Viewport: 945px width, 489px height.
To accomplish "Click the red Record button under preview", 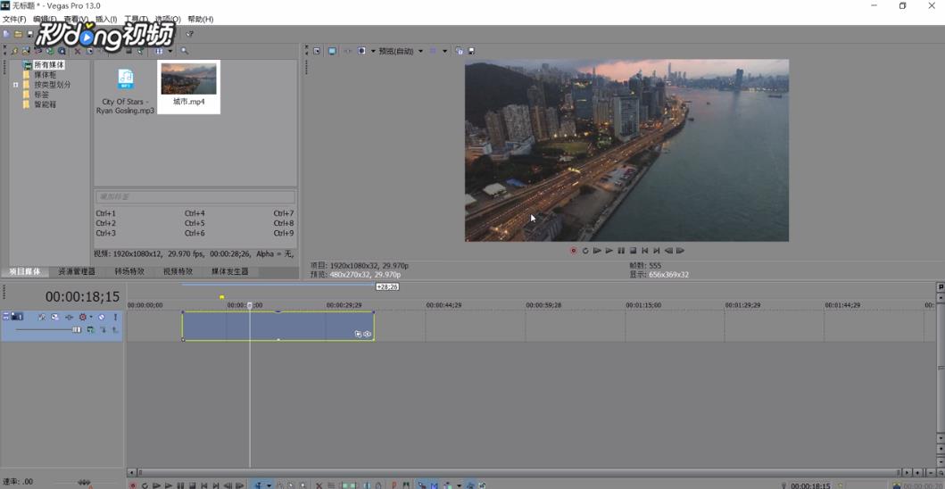I will point(573,250).
